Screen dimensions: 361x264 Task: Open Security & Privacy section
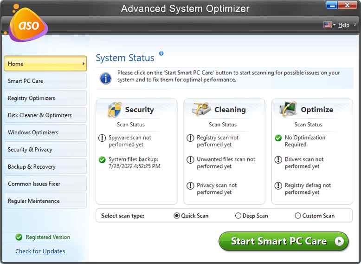[x=45, y=149]
